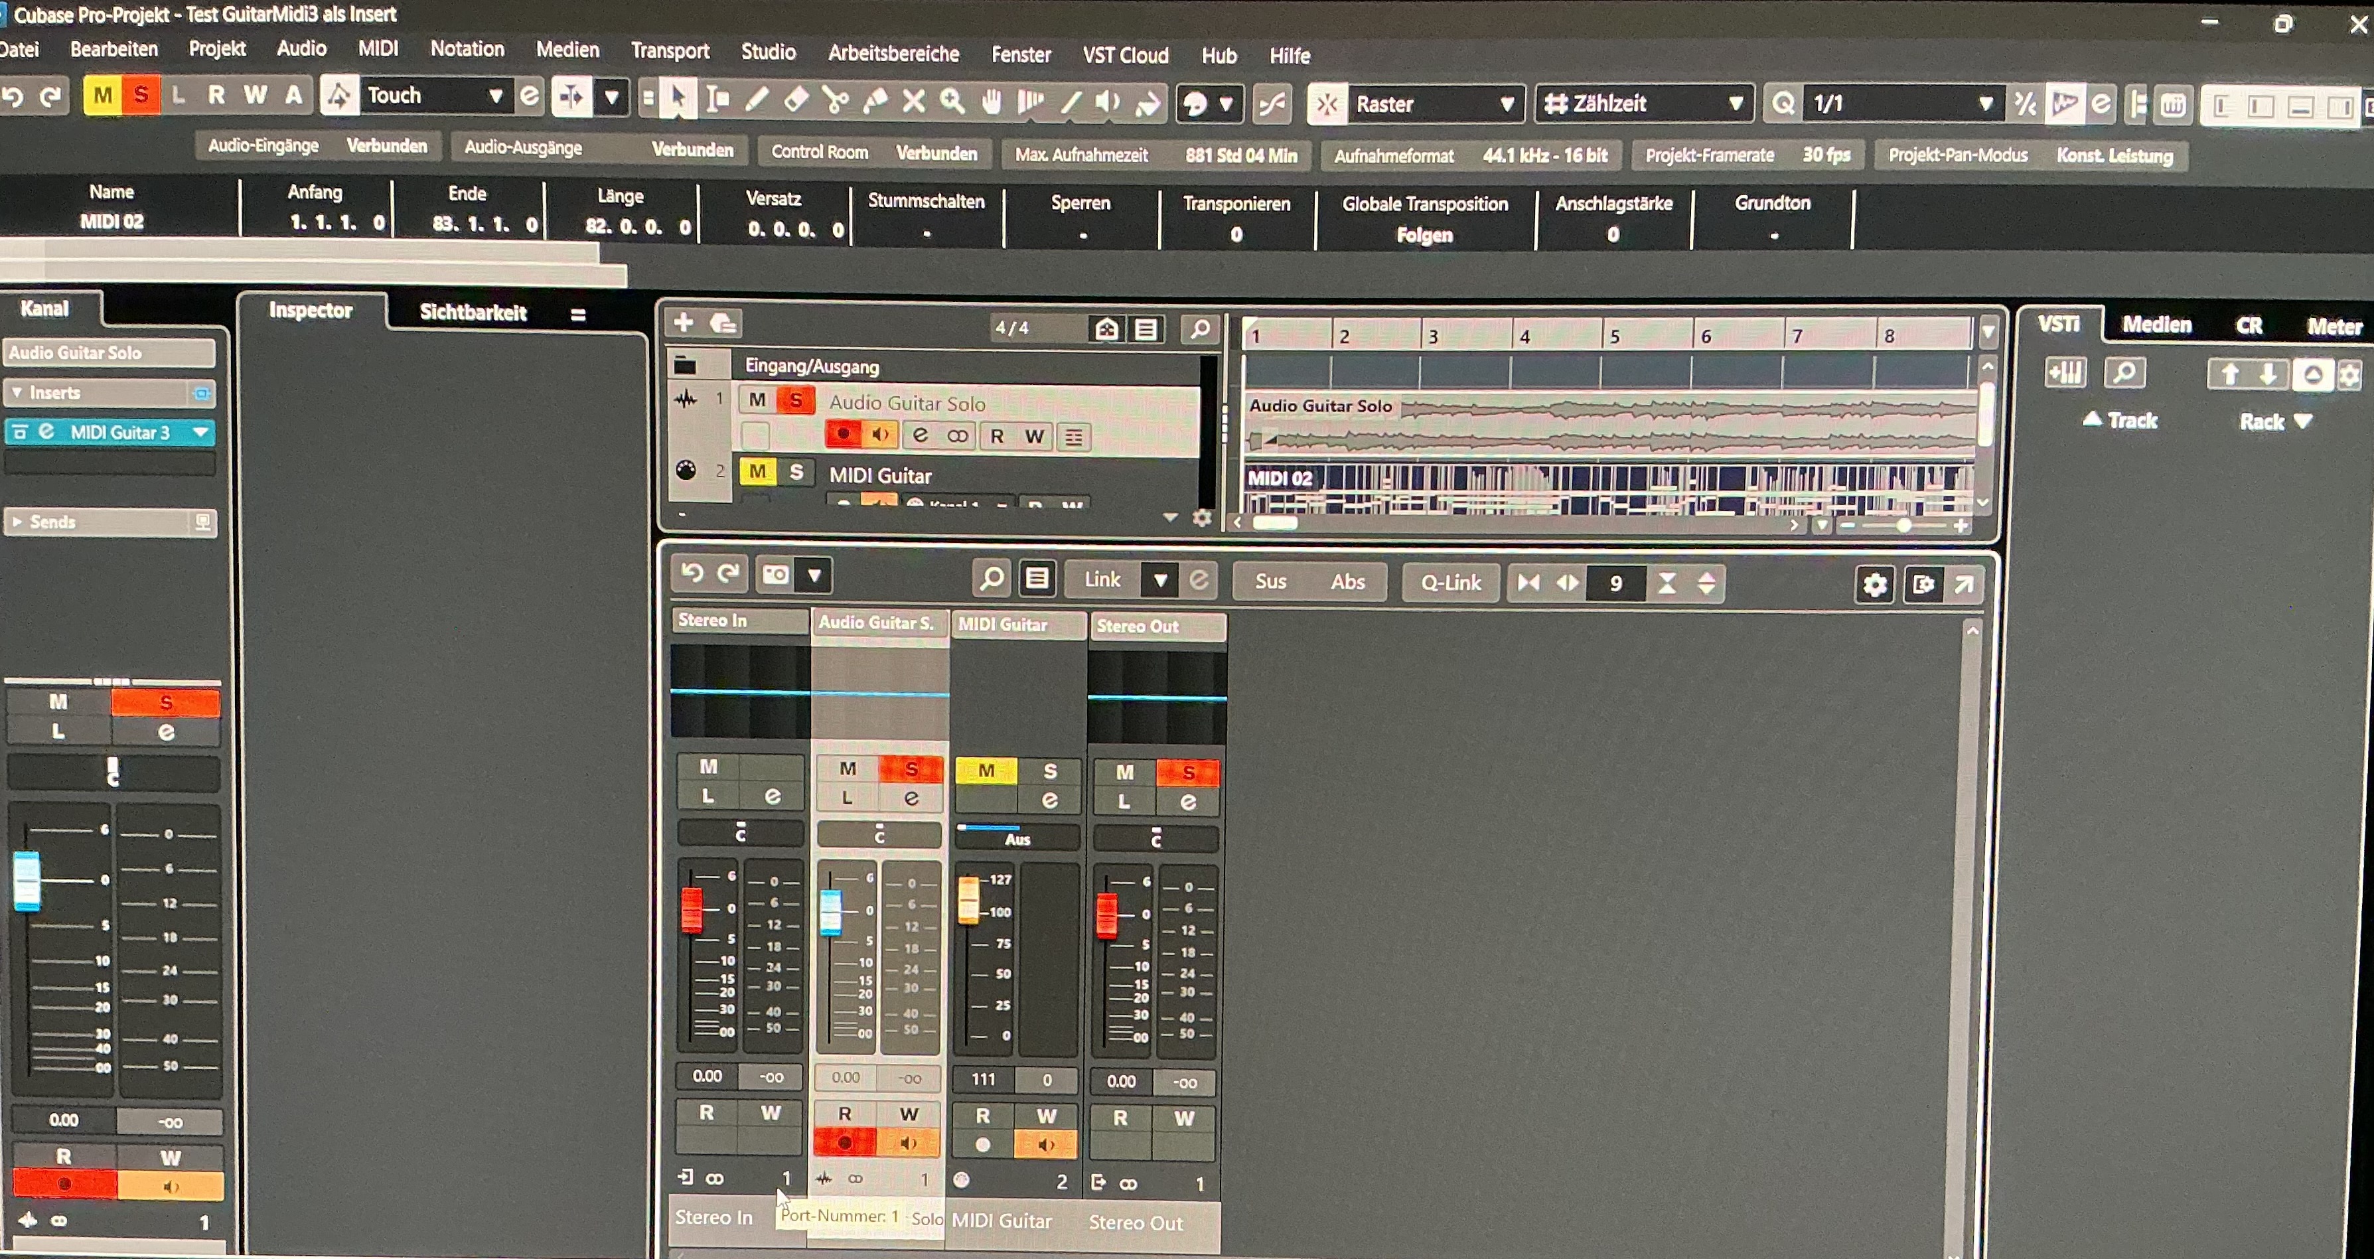Open the track list search magnifier
The width and height of the screenshot is (2374, 1259).
[x=1199, y=329]
